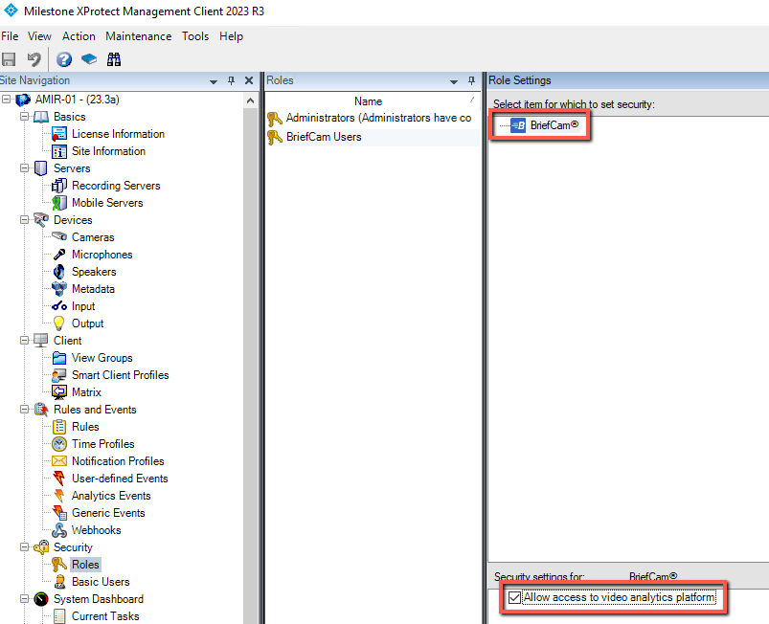Viewport: 769px width, 624px height.
Task: Open the View menu
Action: click(x=39, y=36)
